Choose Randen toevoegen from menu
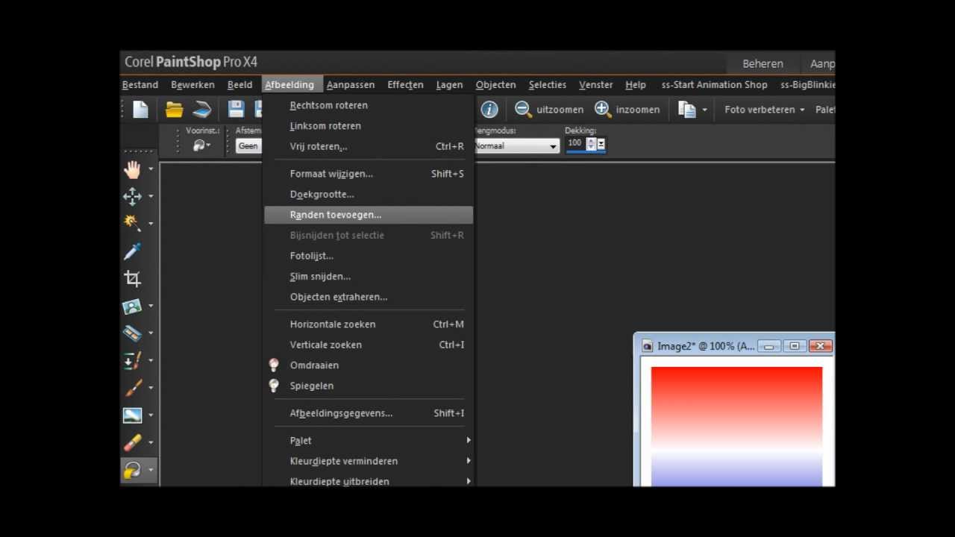Screen dimensions: 955x537 click(x=369, y=215)
